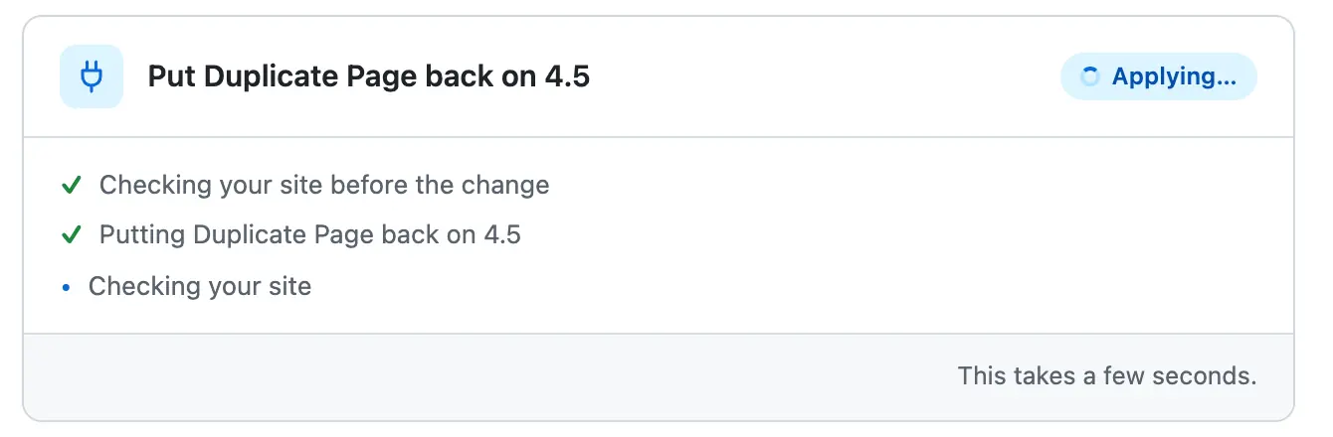Click the blue plug plugin icon

[x=92, y=76]
